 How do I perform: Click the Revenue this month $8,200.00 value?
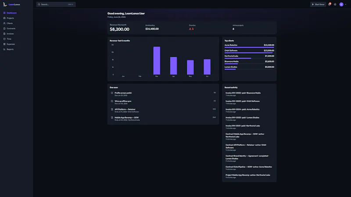pos(119,29)
